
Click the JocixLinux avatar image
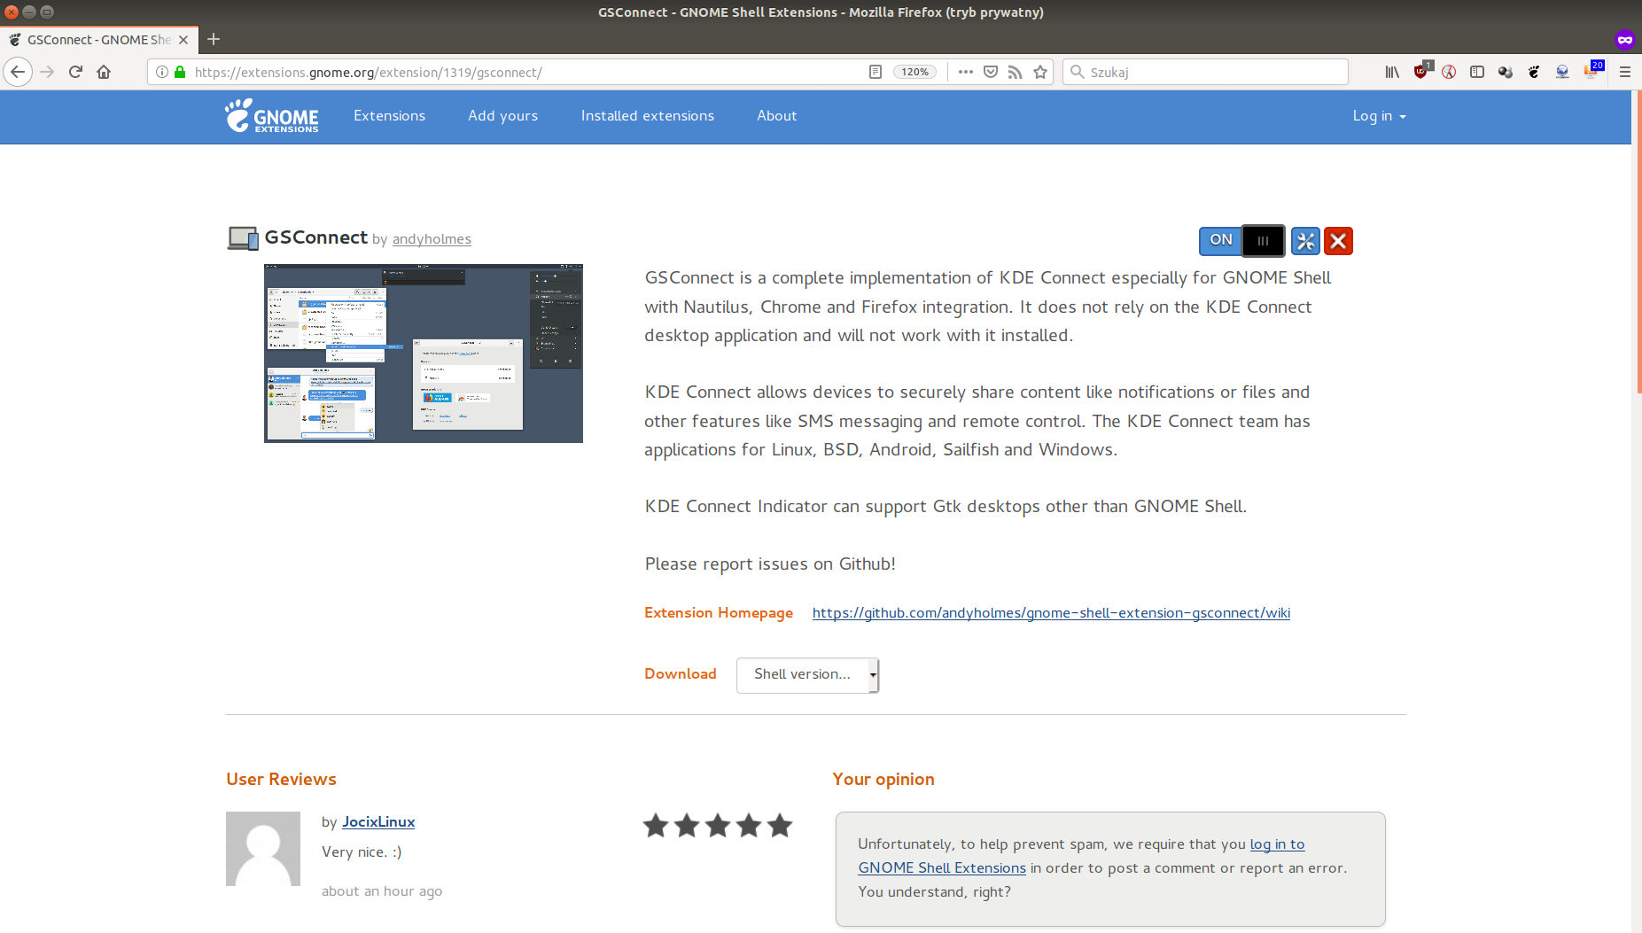pos(263,849)
